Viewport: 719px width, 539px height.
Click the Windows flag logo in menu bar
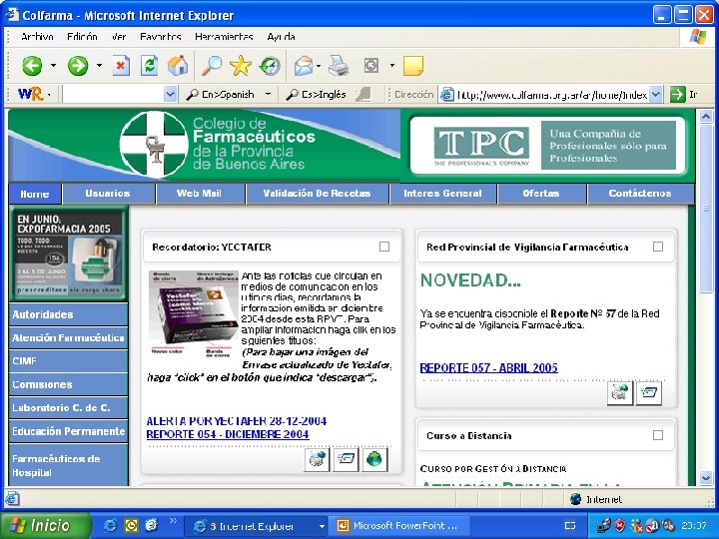click(x=698, y=37)
